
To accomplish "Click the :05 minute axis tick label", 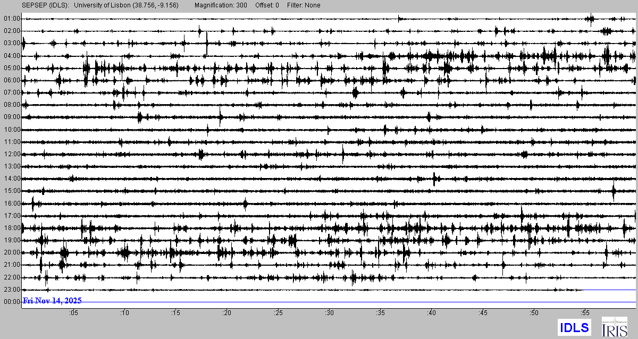I will coord(73,312).
